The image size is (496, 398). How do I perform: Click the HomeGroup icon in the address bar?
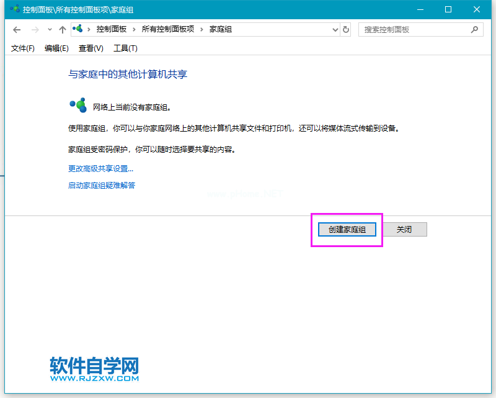click(78, 29)
